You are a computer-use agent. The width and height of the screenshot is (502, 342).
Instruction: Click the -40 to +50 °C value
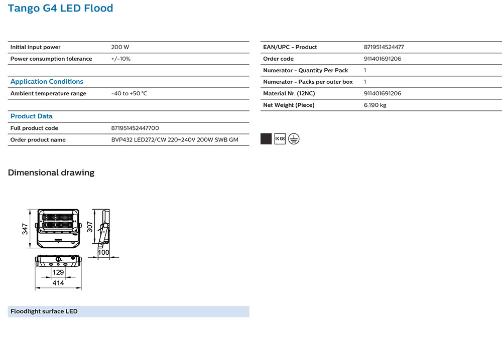[129, 93]
